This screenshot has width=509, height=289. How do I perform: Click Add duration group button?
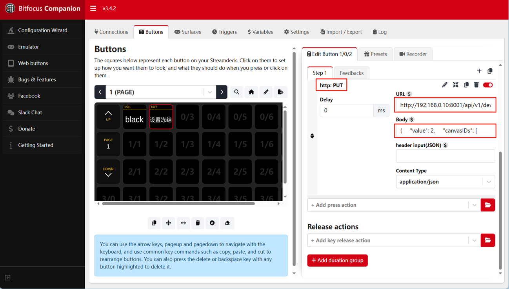(337, 260)
